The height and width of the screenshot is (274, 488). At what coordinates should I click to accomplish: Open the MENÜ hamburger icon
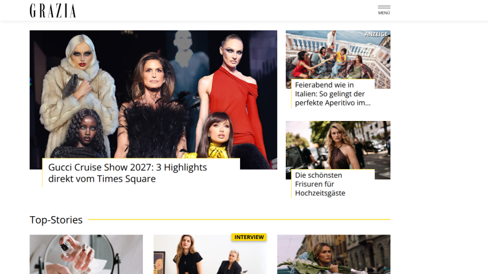384,10
